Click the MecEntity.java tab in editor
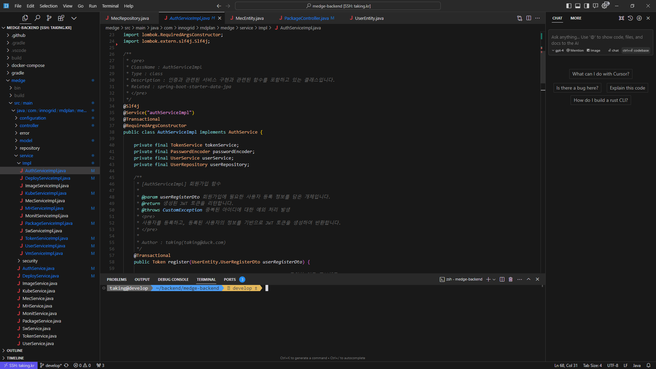Screen dimensions: 656x369 tap(250, 18)
